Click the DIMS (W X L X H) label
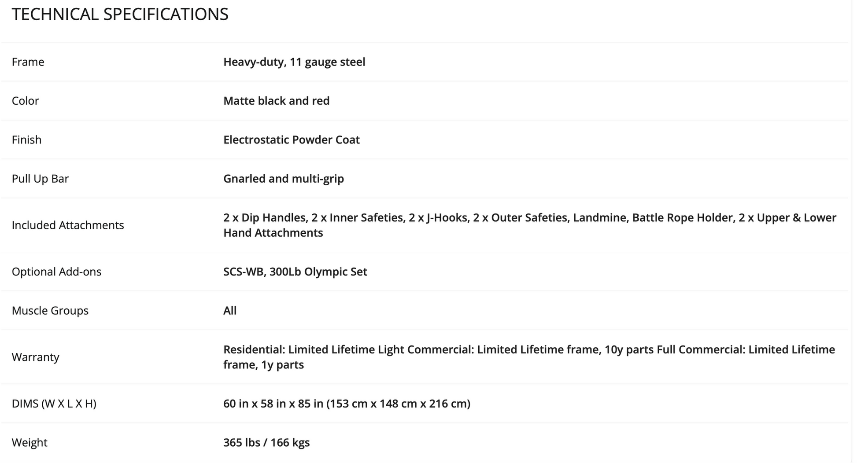Image resolution: width=857 pixels, height=463 pixels. [x=54, y=404]
